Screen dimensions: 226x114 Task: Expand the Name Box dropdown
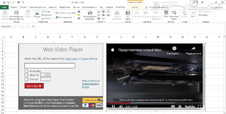(x=14, y=26)
